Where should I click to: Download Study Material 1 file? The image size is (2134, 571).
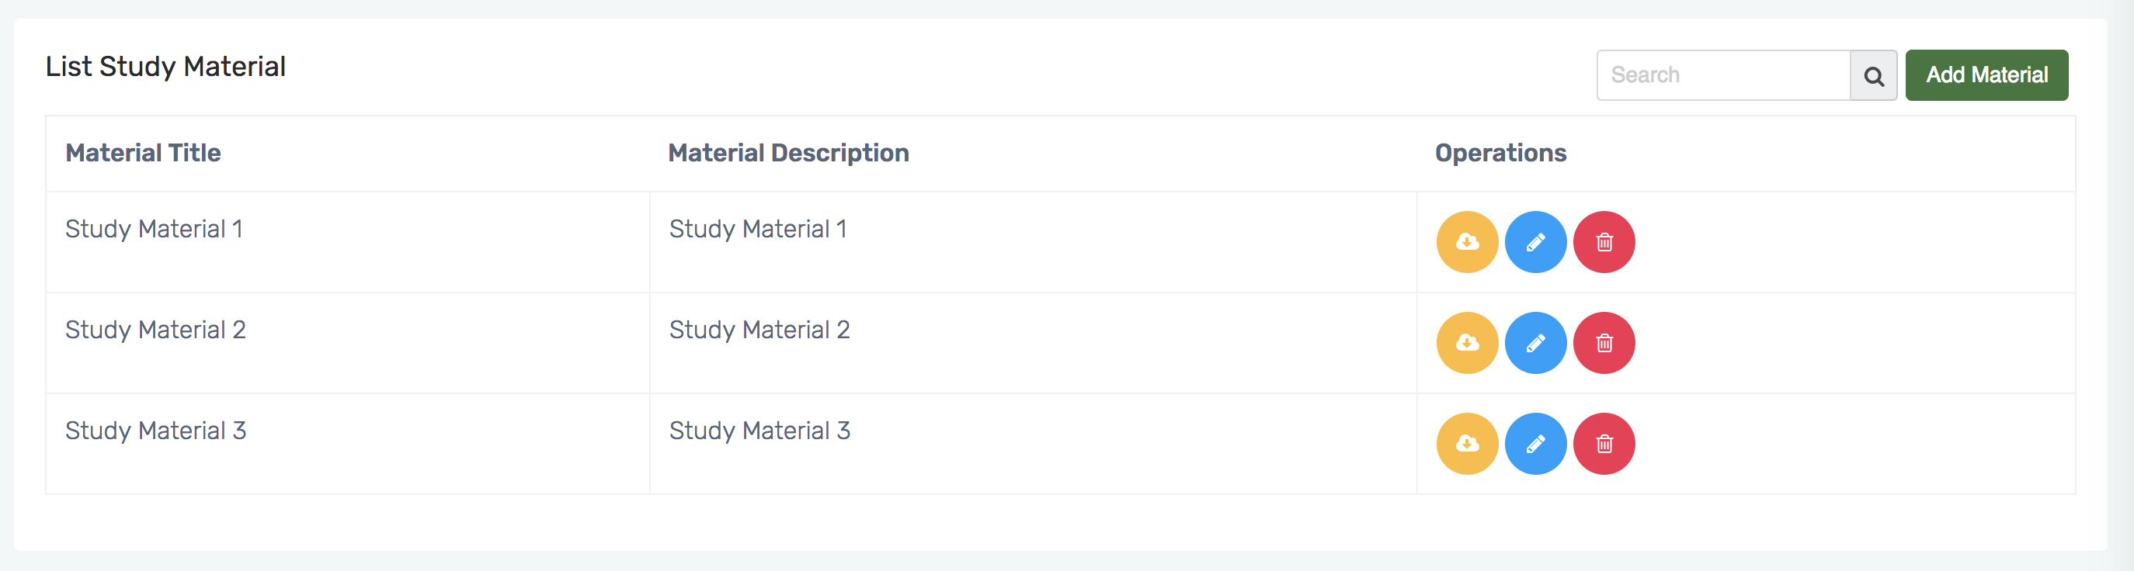[x=1466, y=241]
